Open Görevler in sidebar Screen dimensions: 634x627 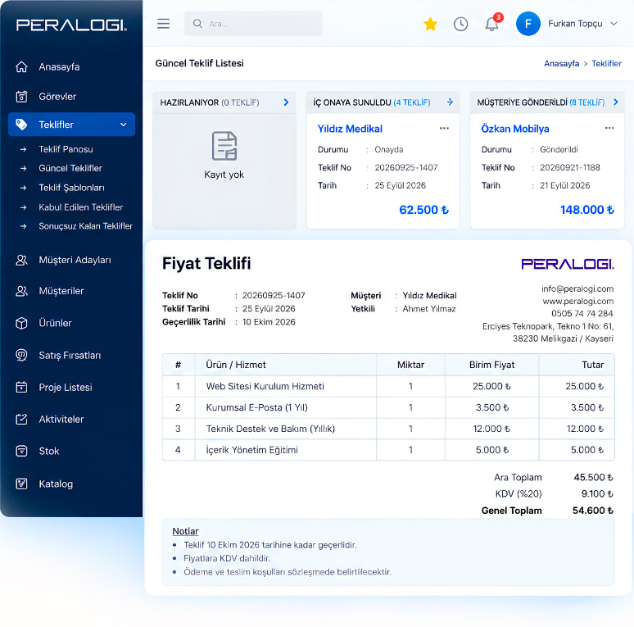tap(57, 96)
